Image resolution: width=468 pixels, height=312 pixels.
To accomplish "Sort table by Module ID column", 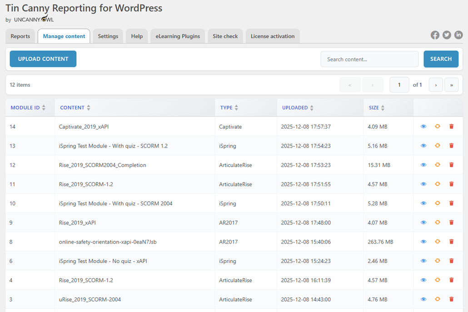I will coord(28,108).
